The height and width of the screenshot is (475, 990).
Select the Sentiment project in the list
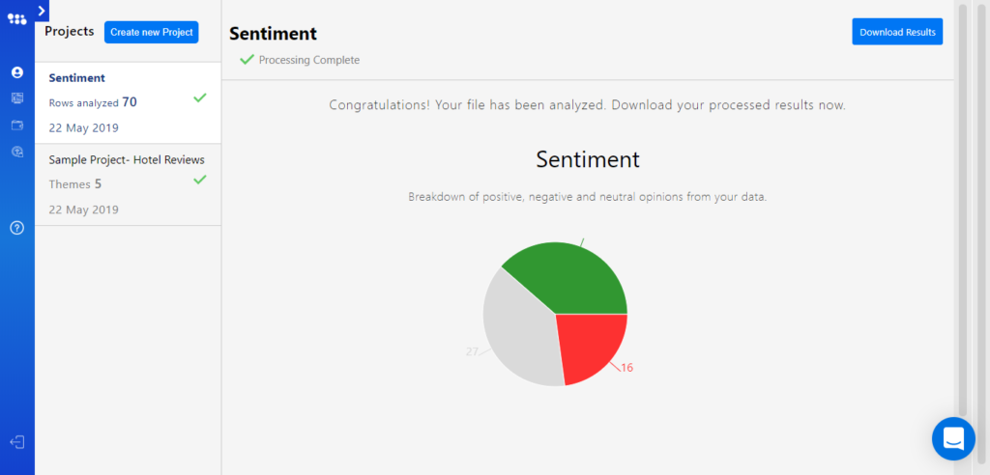[x=128, y=103]
